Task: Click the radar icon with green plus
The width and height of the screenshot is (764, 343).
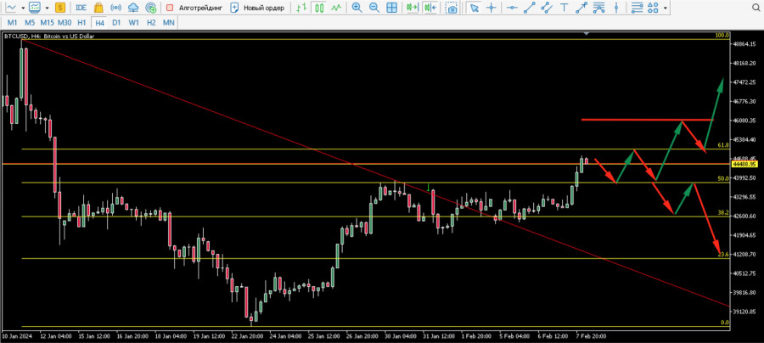Action: coord(151,8)
